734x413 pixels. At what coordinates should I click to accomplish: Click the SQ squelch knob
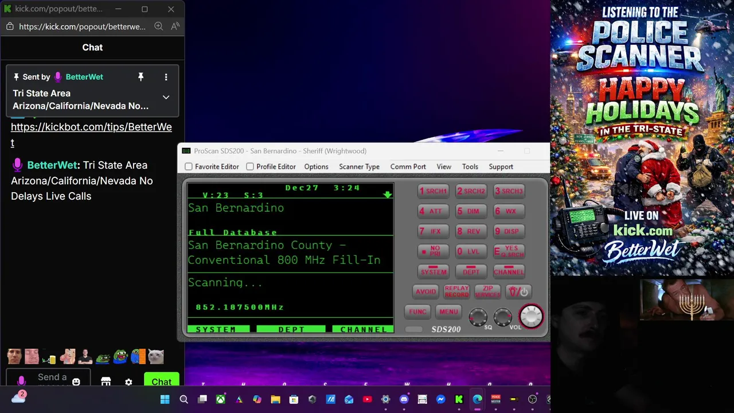[478, 317]
